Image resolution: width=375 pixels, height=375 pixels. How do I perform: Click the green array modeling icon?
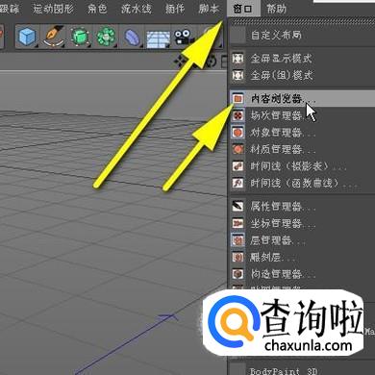pyautogui.click(x=106, y=37)
